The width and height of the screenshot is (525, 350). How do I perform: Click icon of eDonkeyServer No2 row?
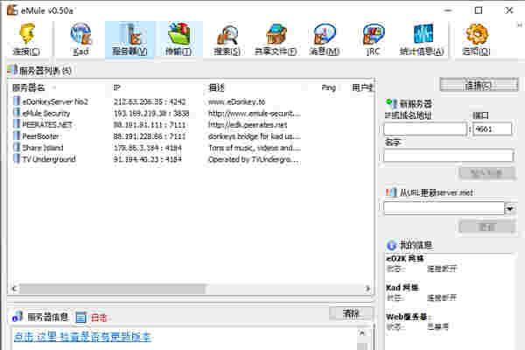[17, 101]
